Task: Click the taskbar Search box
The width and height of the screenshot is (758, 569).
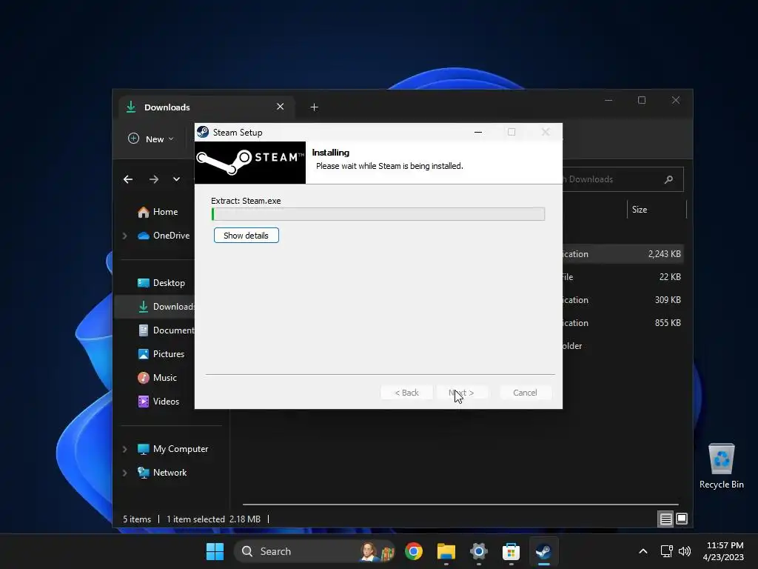Action: pyautogui.click(x=315, y=551)
